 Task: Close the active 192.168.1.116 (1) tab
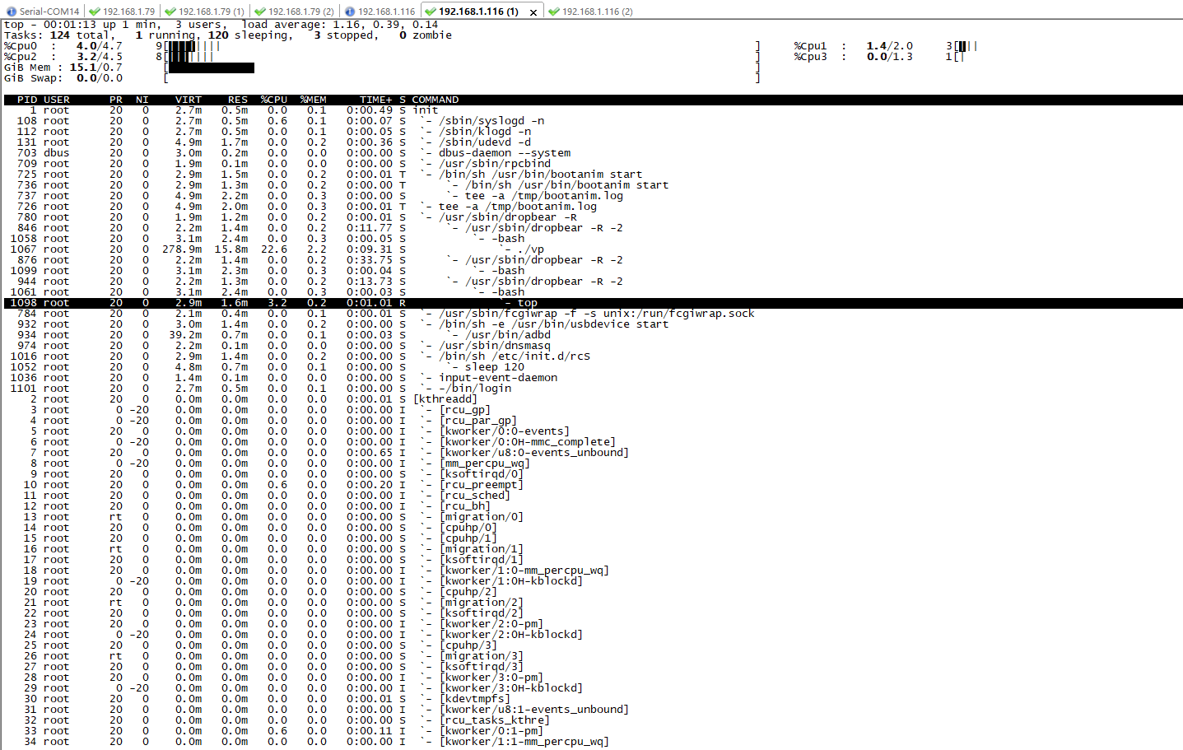(x=533, y=12)
